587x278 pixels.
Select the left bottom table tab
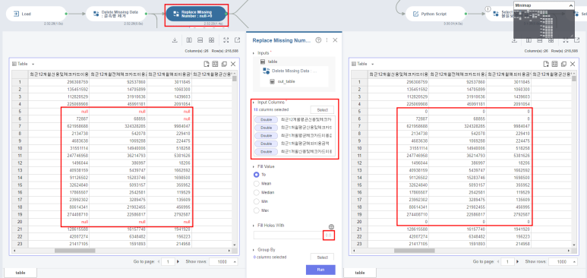(21, 273)
